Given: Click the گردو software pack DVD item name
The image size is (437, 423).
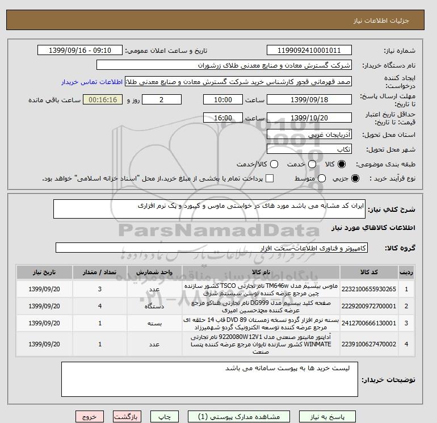Looking at the screenshot, I should [x=261, y=324].
